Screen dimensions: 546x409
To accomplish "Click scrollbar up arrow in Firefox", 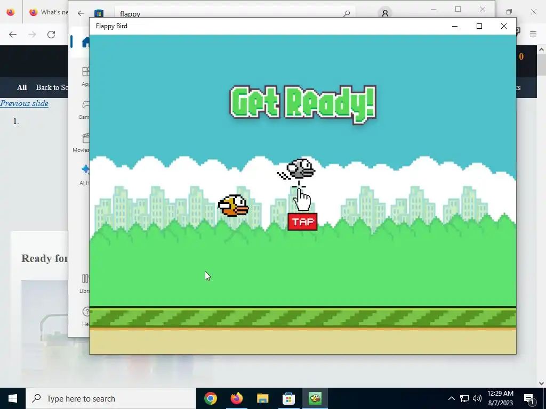I will click(x=542, y=50).
